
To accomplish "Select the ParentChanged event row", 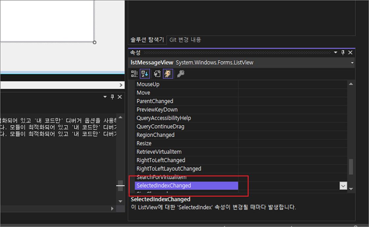I will [x=155, y=101].
